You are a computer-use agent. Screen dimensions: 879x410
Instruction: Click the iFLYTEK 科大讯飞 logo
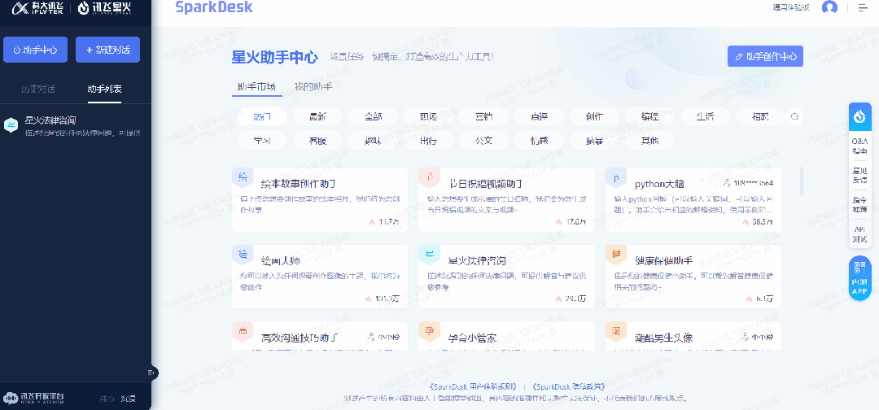point(38,8)
